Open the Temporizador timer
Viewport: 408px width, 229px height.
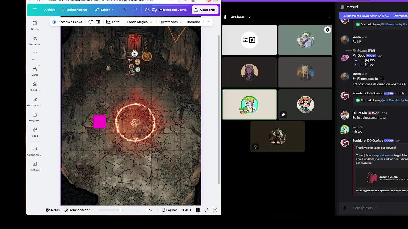(77, 210)
